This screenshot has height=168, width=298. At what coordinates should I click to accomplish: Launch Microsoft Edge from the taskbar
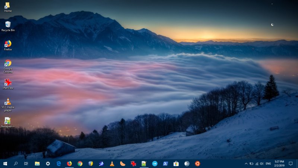(58, 164)
